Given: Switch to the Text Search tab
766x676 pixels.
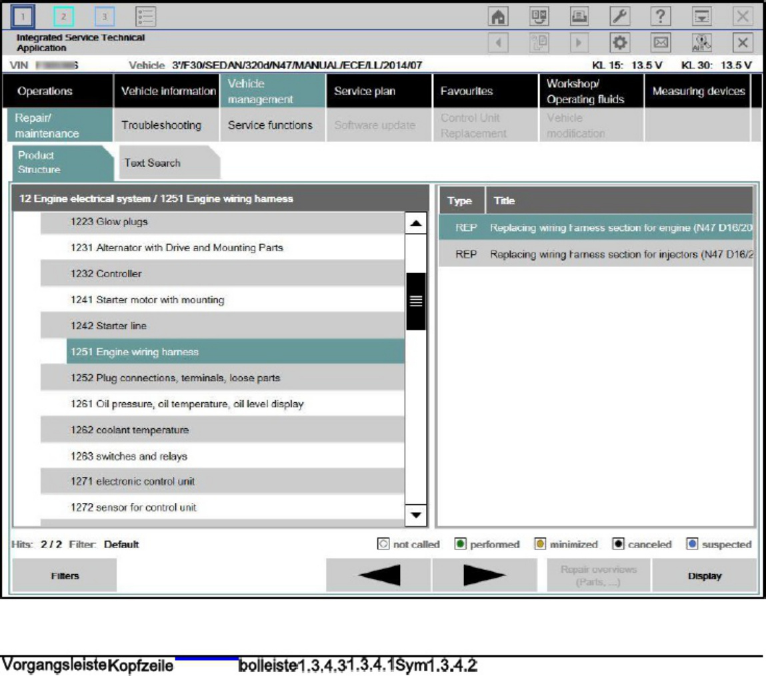Looking at the screenshot, I should (x=169, y=163).
